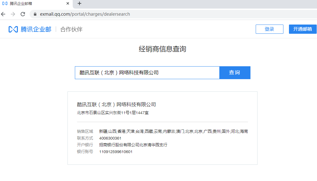This screenshot has height=181, width=317.
Task: Click the 查询 search button
Action: (x=235, y=73)
